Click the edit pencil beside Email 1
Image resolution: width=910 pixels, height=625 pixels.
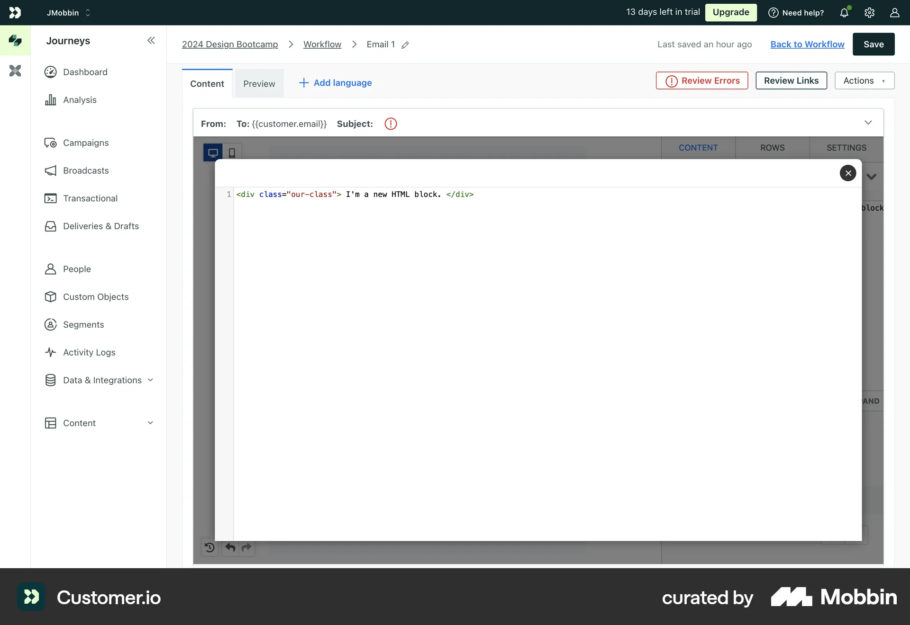click(x=405, y=45)
